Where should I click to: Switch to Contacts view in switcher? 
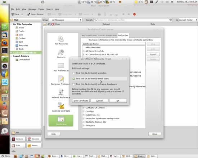click(x=18, y=139)
